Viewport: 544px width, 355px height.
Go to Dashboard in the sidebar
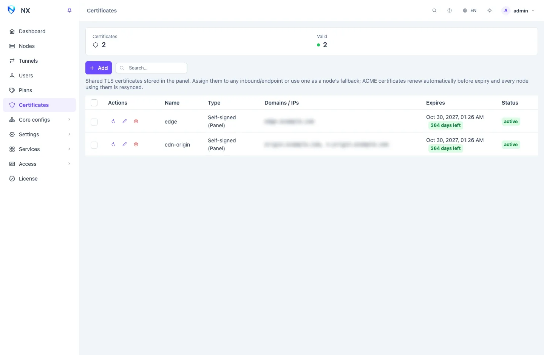click(x=39, y=31)
